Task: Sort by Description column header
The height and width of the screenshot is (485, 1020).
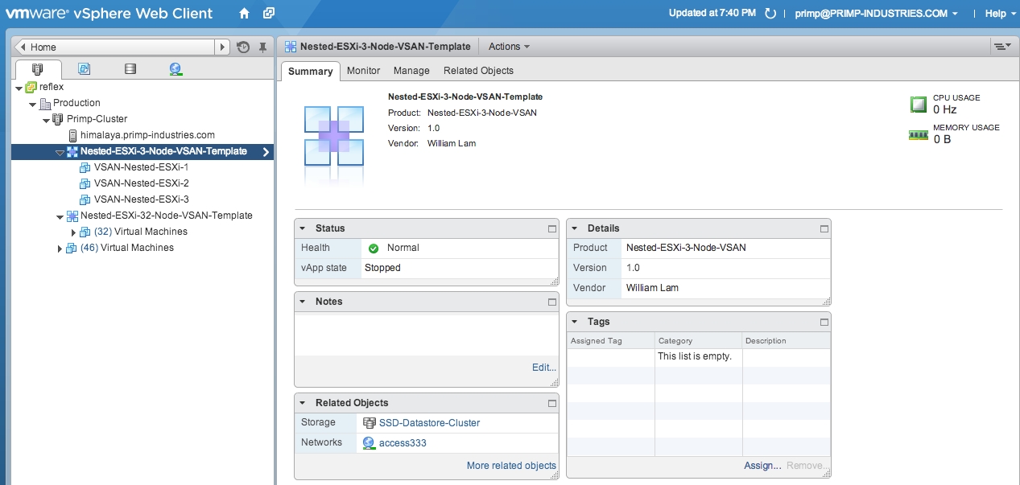Action: click(x=786, y=341)
